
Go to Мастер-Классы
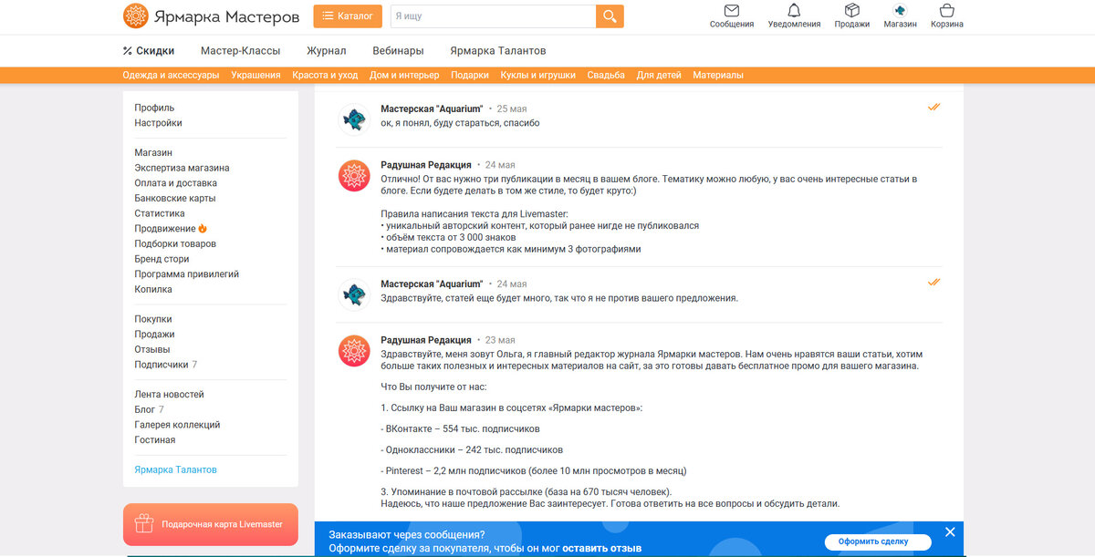241,51
